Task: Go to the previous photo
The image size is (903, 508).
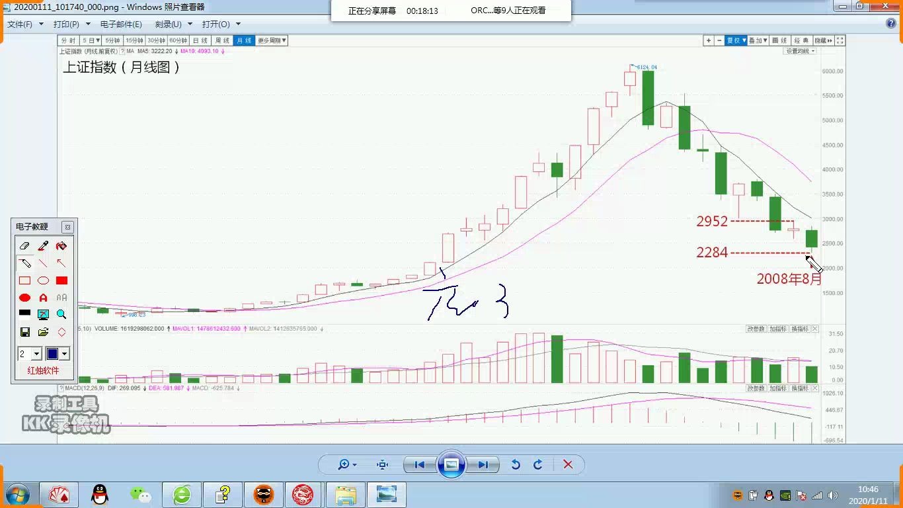Action: click(420, 464)
